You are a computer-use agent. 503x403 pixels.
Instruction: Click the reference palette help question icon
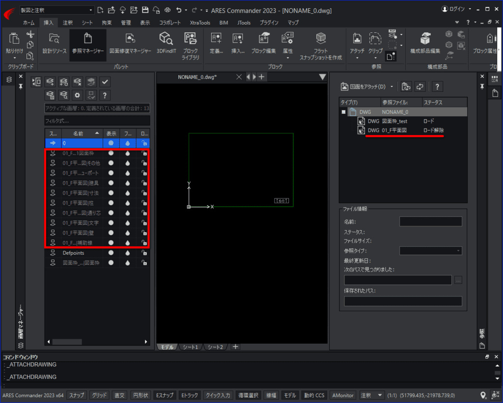coord(437,86)
